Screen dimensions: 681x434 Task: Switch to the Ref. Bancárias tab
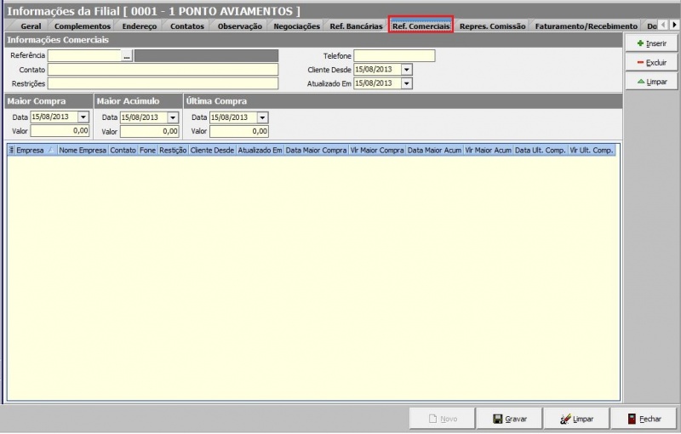point(356,26)
